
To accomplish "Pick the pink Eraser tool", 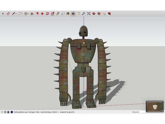I will (8, 14).
